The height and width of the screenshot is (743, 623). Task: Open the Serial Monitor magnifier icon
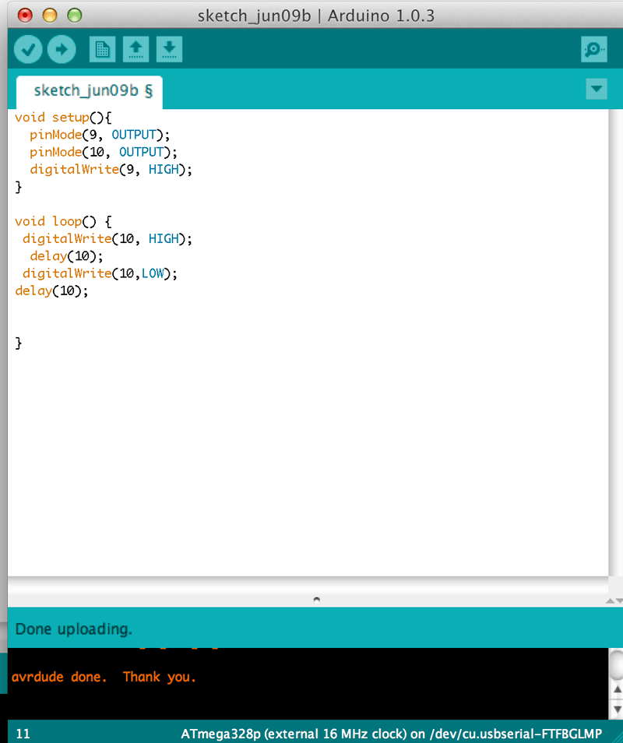point(594,49)
